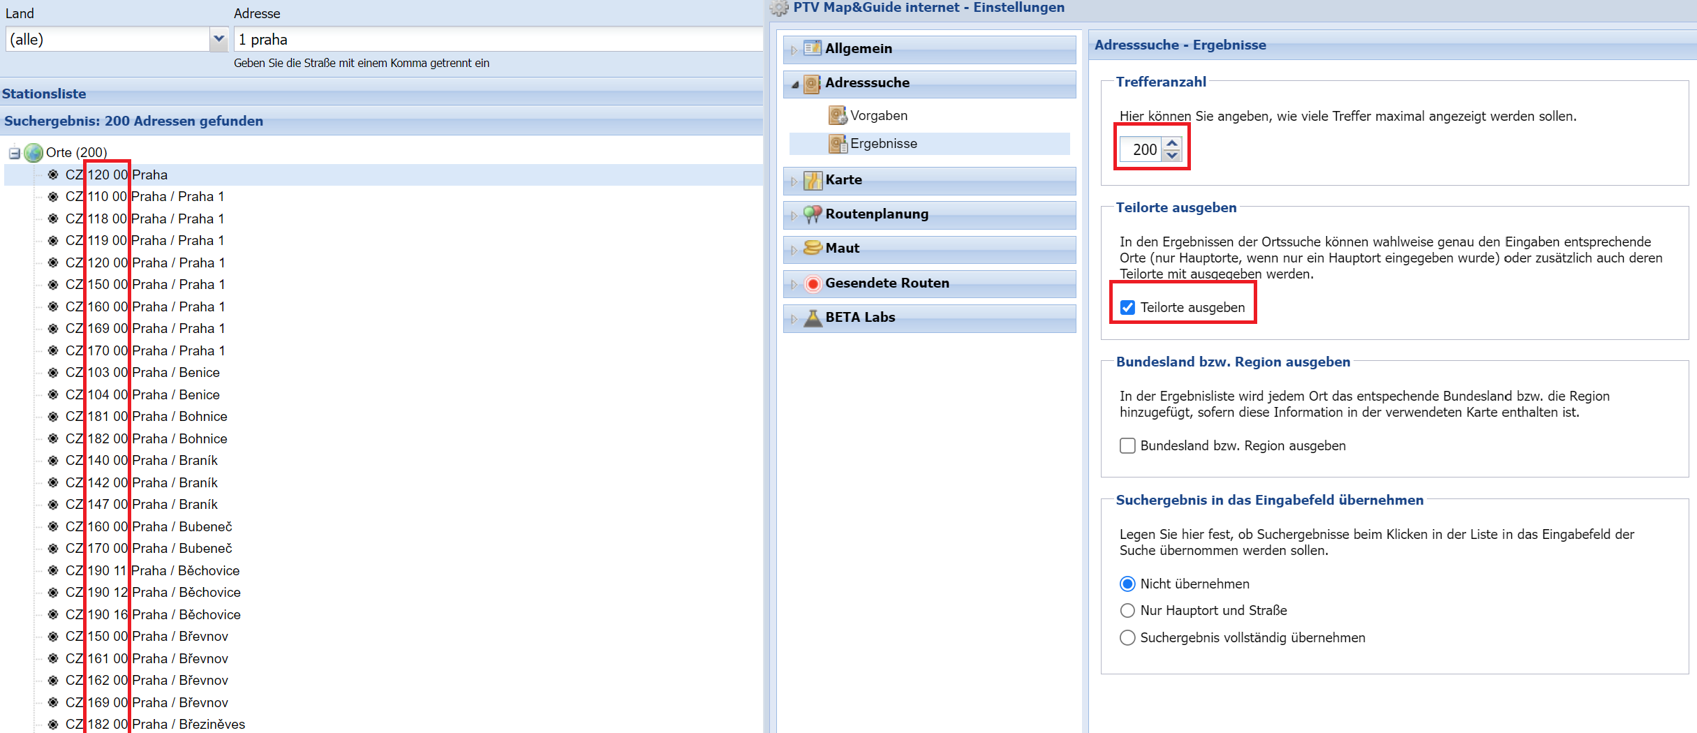The width and height of the screenshot is (1697, 733).
Task: Select result CZ 103 00 Praha / Benice
Action: coord(175,373)
